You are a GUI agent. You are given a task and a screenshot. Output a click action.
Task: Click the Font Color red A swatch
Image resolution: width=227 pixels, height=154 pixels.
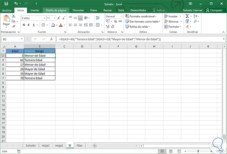[61, 25]
